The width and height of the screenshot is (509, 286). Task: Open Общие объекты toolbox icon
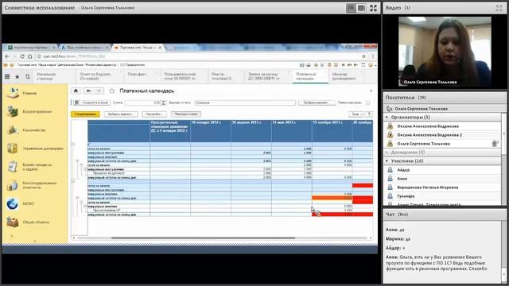(x=13, y=222)
